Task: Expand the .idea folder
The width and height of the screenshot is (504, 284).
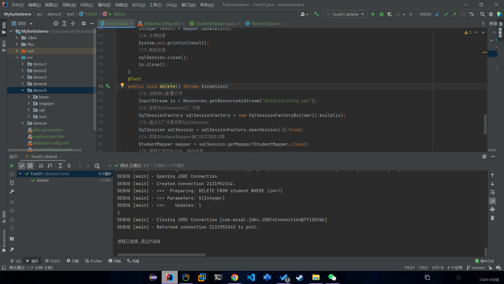Action: [x=17, y=38]
